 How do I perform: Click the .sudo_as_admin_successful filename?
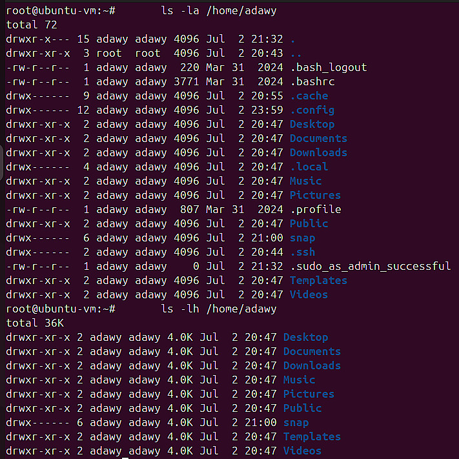[370, 267]
